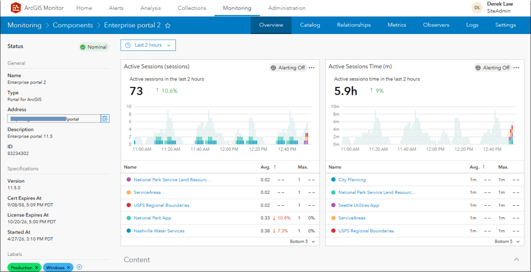This screenshot has width=531, height=272.
Task: Click Max. header in Active Sessions Time table
Action: pos(504,167)
